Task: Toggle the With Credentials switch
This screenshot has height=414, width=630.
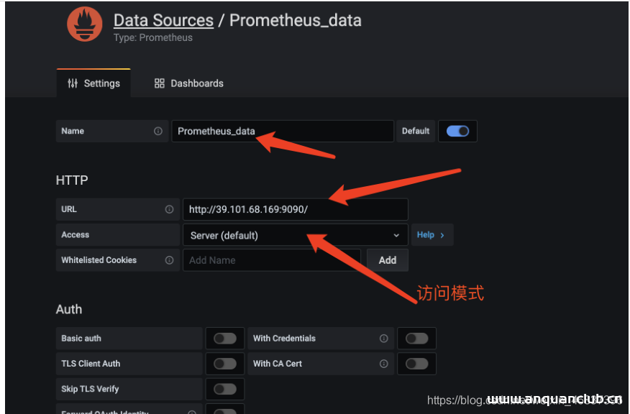Action: pyautogui.click(x=416, y=339)
